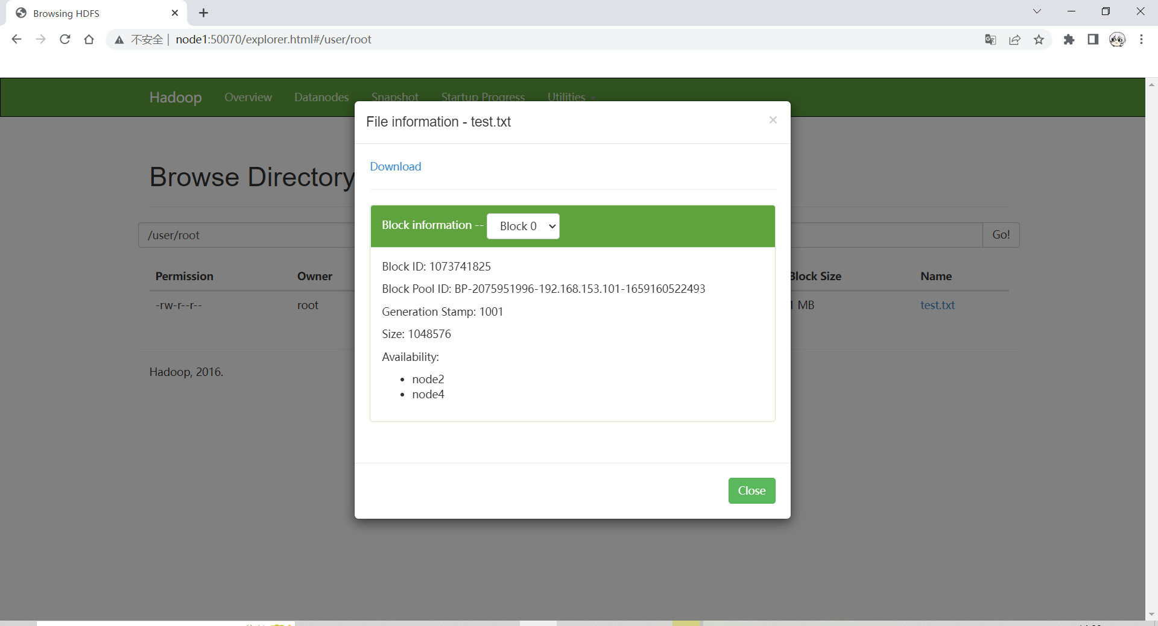Toggle browser side panel icon
1158x626 pixels.
(x=1093, y=40)
